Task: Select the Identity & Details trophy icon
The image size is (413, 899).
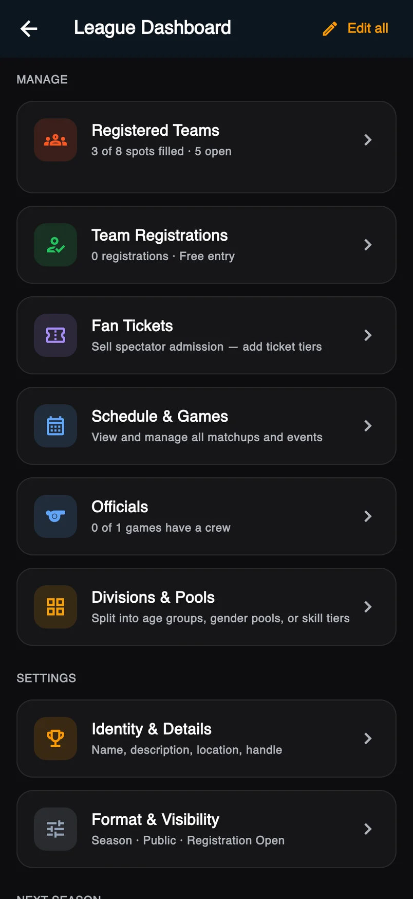Action: pyautogui.click(x=55, y=739)
